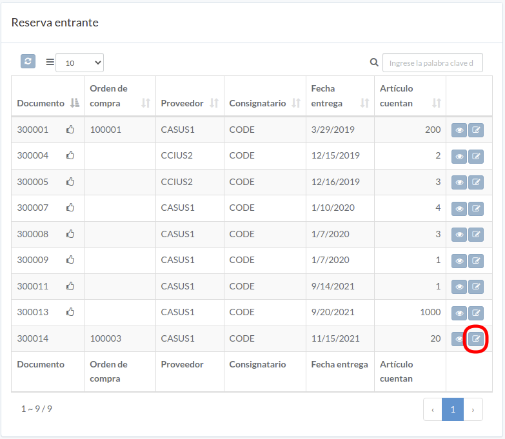Click thumbs-up icon for document 300011
The image size is (505, 439).
(x=70, y=286)
